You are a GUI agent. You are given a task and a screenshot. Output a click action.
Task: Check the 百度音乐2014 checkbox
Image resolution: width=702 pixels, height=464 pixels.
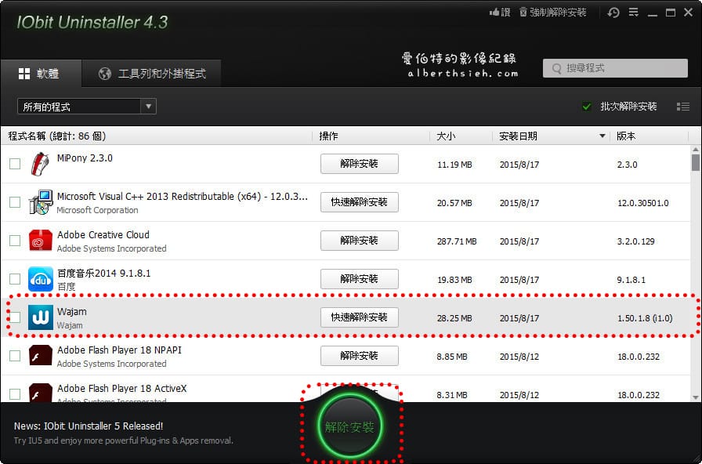tap(15, 279)
